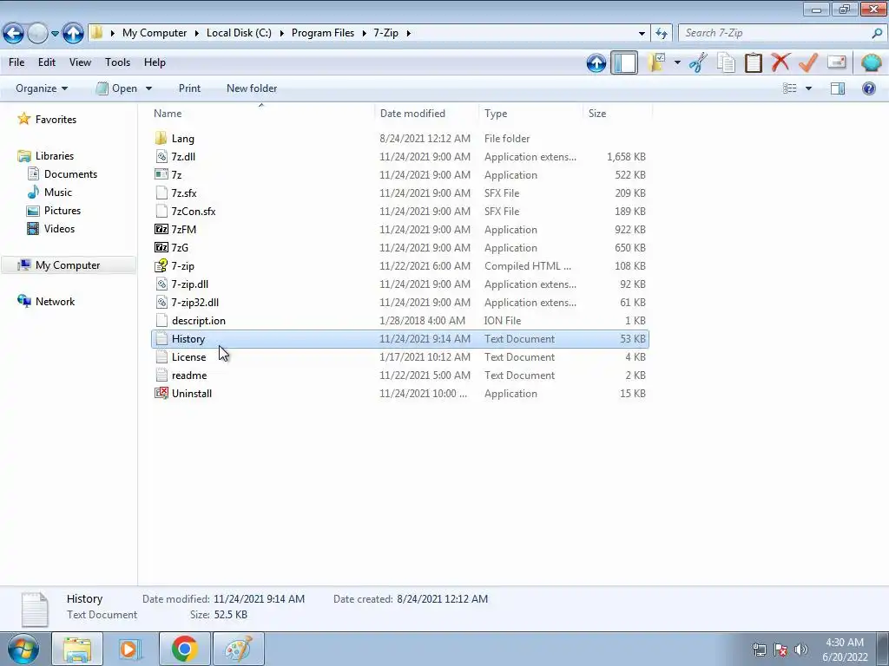This screenshot has height=666, width=889.
Task: Refresh the 7-Zip folder view
Action: (x=661, y=34)
